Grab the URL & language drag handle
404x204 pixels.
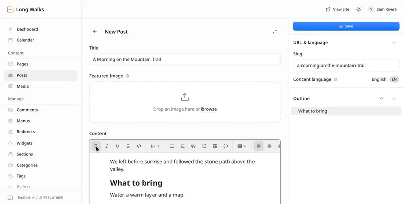point(394,43)
